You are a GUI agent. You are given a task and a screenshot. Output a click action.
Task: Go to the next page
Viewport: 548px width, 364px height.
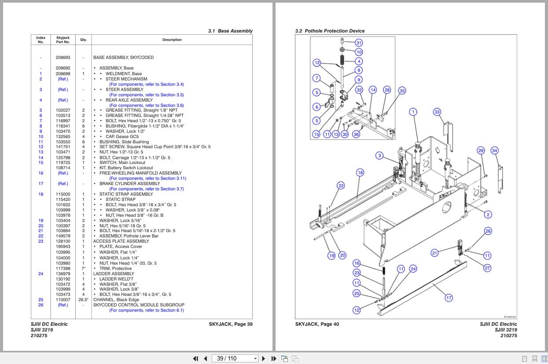tap(264, 358)
